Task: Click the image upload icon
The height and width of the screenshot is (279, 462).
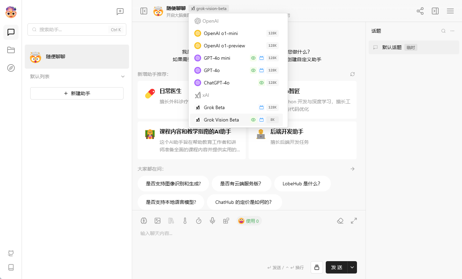Action: point(158,221)
